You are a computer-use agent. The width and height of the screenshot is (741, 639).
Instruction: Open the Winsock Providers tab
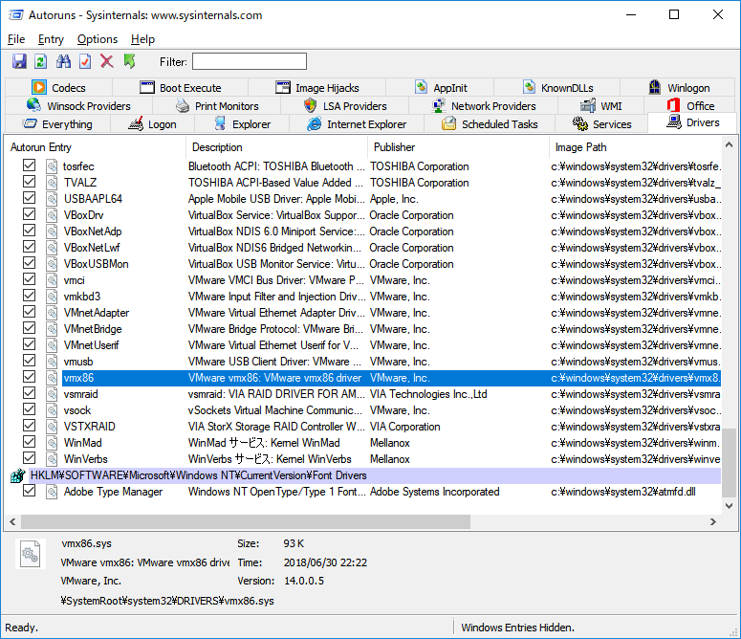tap(78, 106)
